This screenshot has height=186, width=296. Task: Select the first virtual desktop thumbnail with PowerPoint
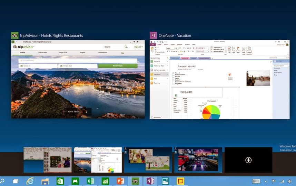(48, 160)
